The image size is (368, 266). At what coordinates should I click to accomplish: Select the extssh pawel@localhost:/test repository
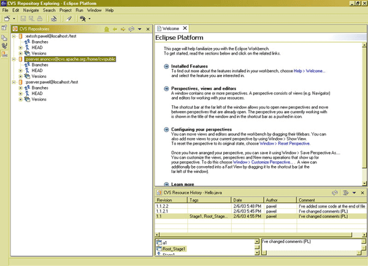click(x=51, y=36)
